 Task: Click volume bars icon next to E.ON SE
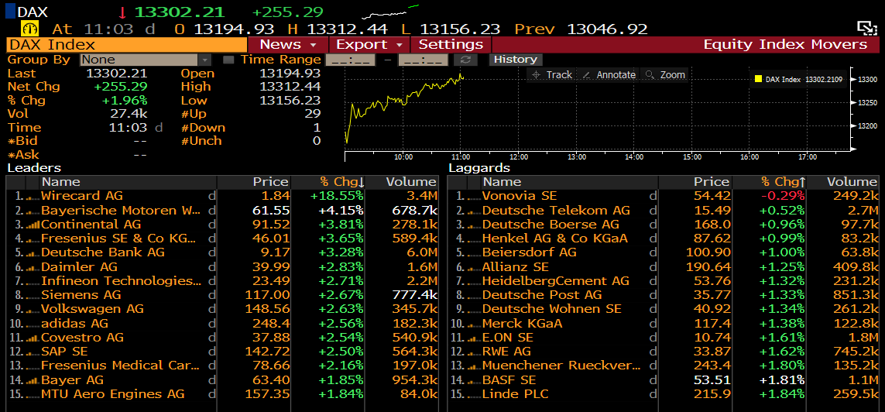[475, 338]
